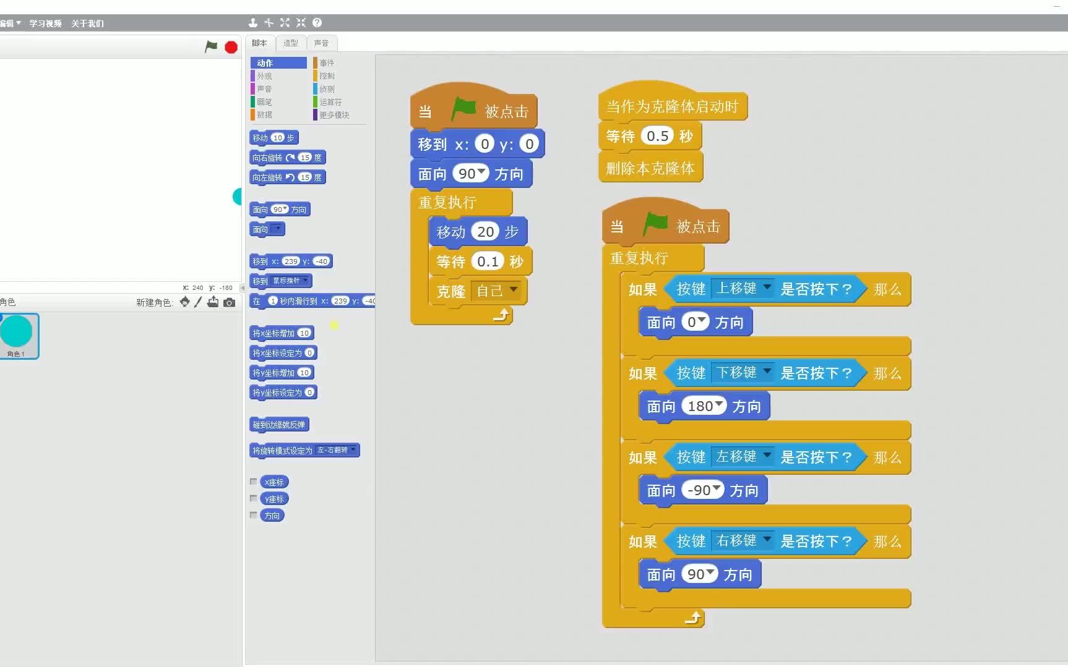The width and height of the screenshot is (1068, 667).
Task: Open the 克隆 自己 target dropdown
Action: [x=515, y=291]
